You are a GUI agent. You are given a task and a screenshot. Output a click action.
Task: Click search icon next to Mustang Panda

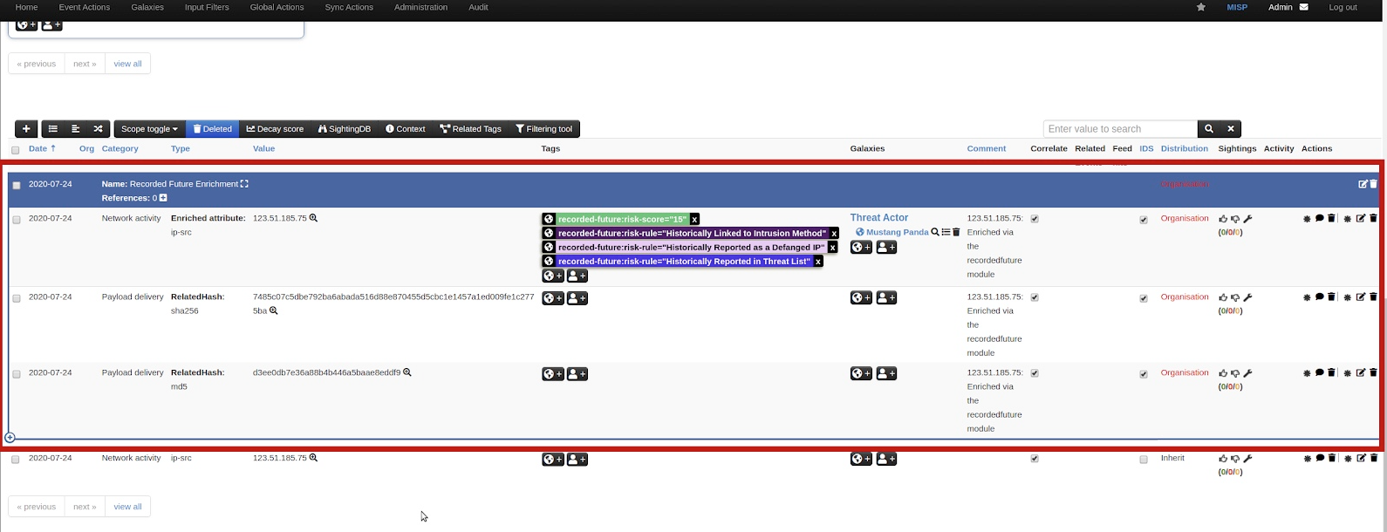click(935, 232)
